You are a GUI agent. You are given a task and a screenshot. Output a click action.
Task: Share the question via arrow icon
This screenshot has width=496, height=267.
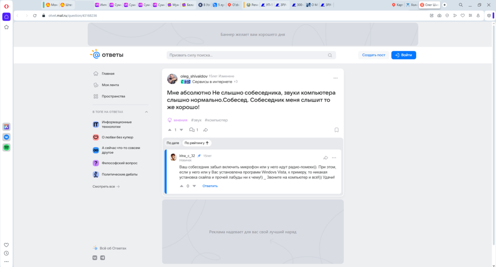click(205, 130)
